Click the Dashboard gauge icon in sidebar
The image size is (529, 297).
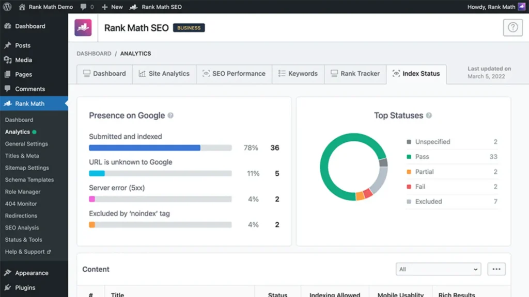coord(8,26)
